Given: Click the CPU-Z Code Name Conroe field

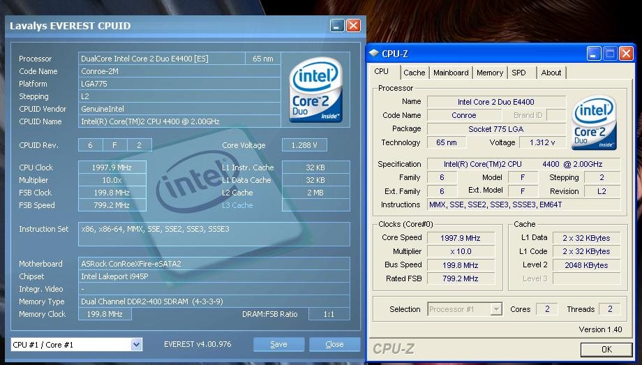Looking at the screenshot, I should (464, 116).
